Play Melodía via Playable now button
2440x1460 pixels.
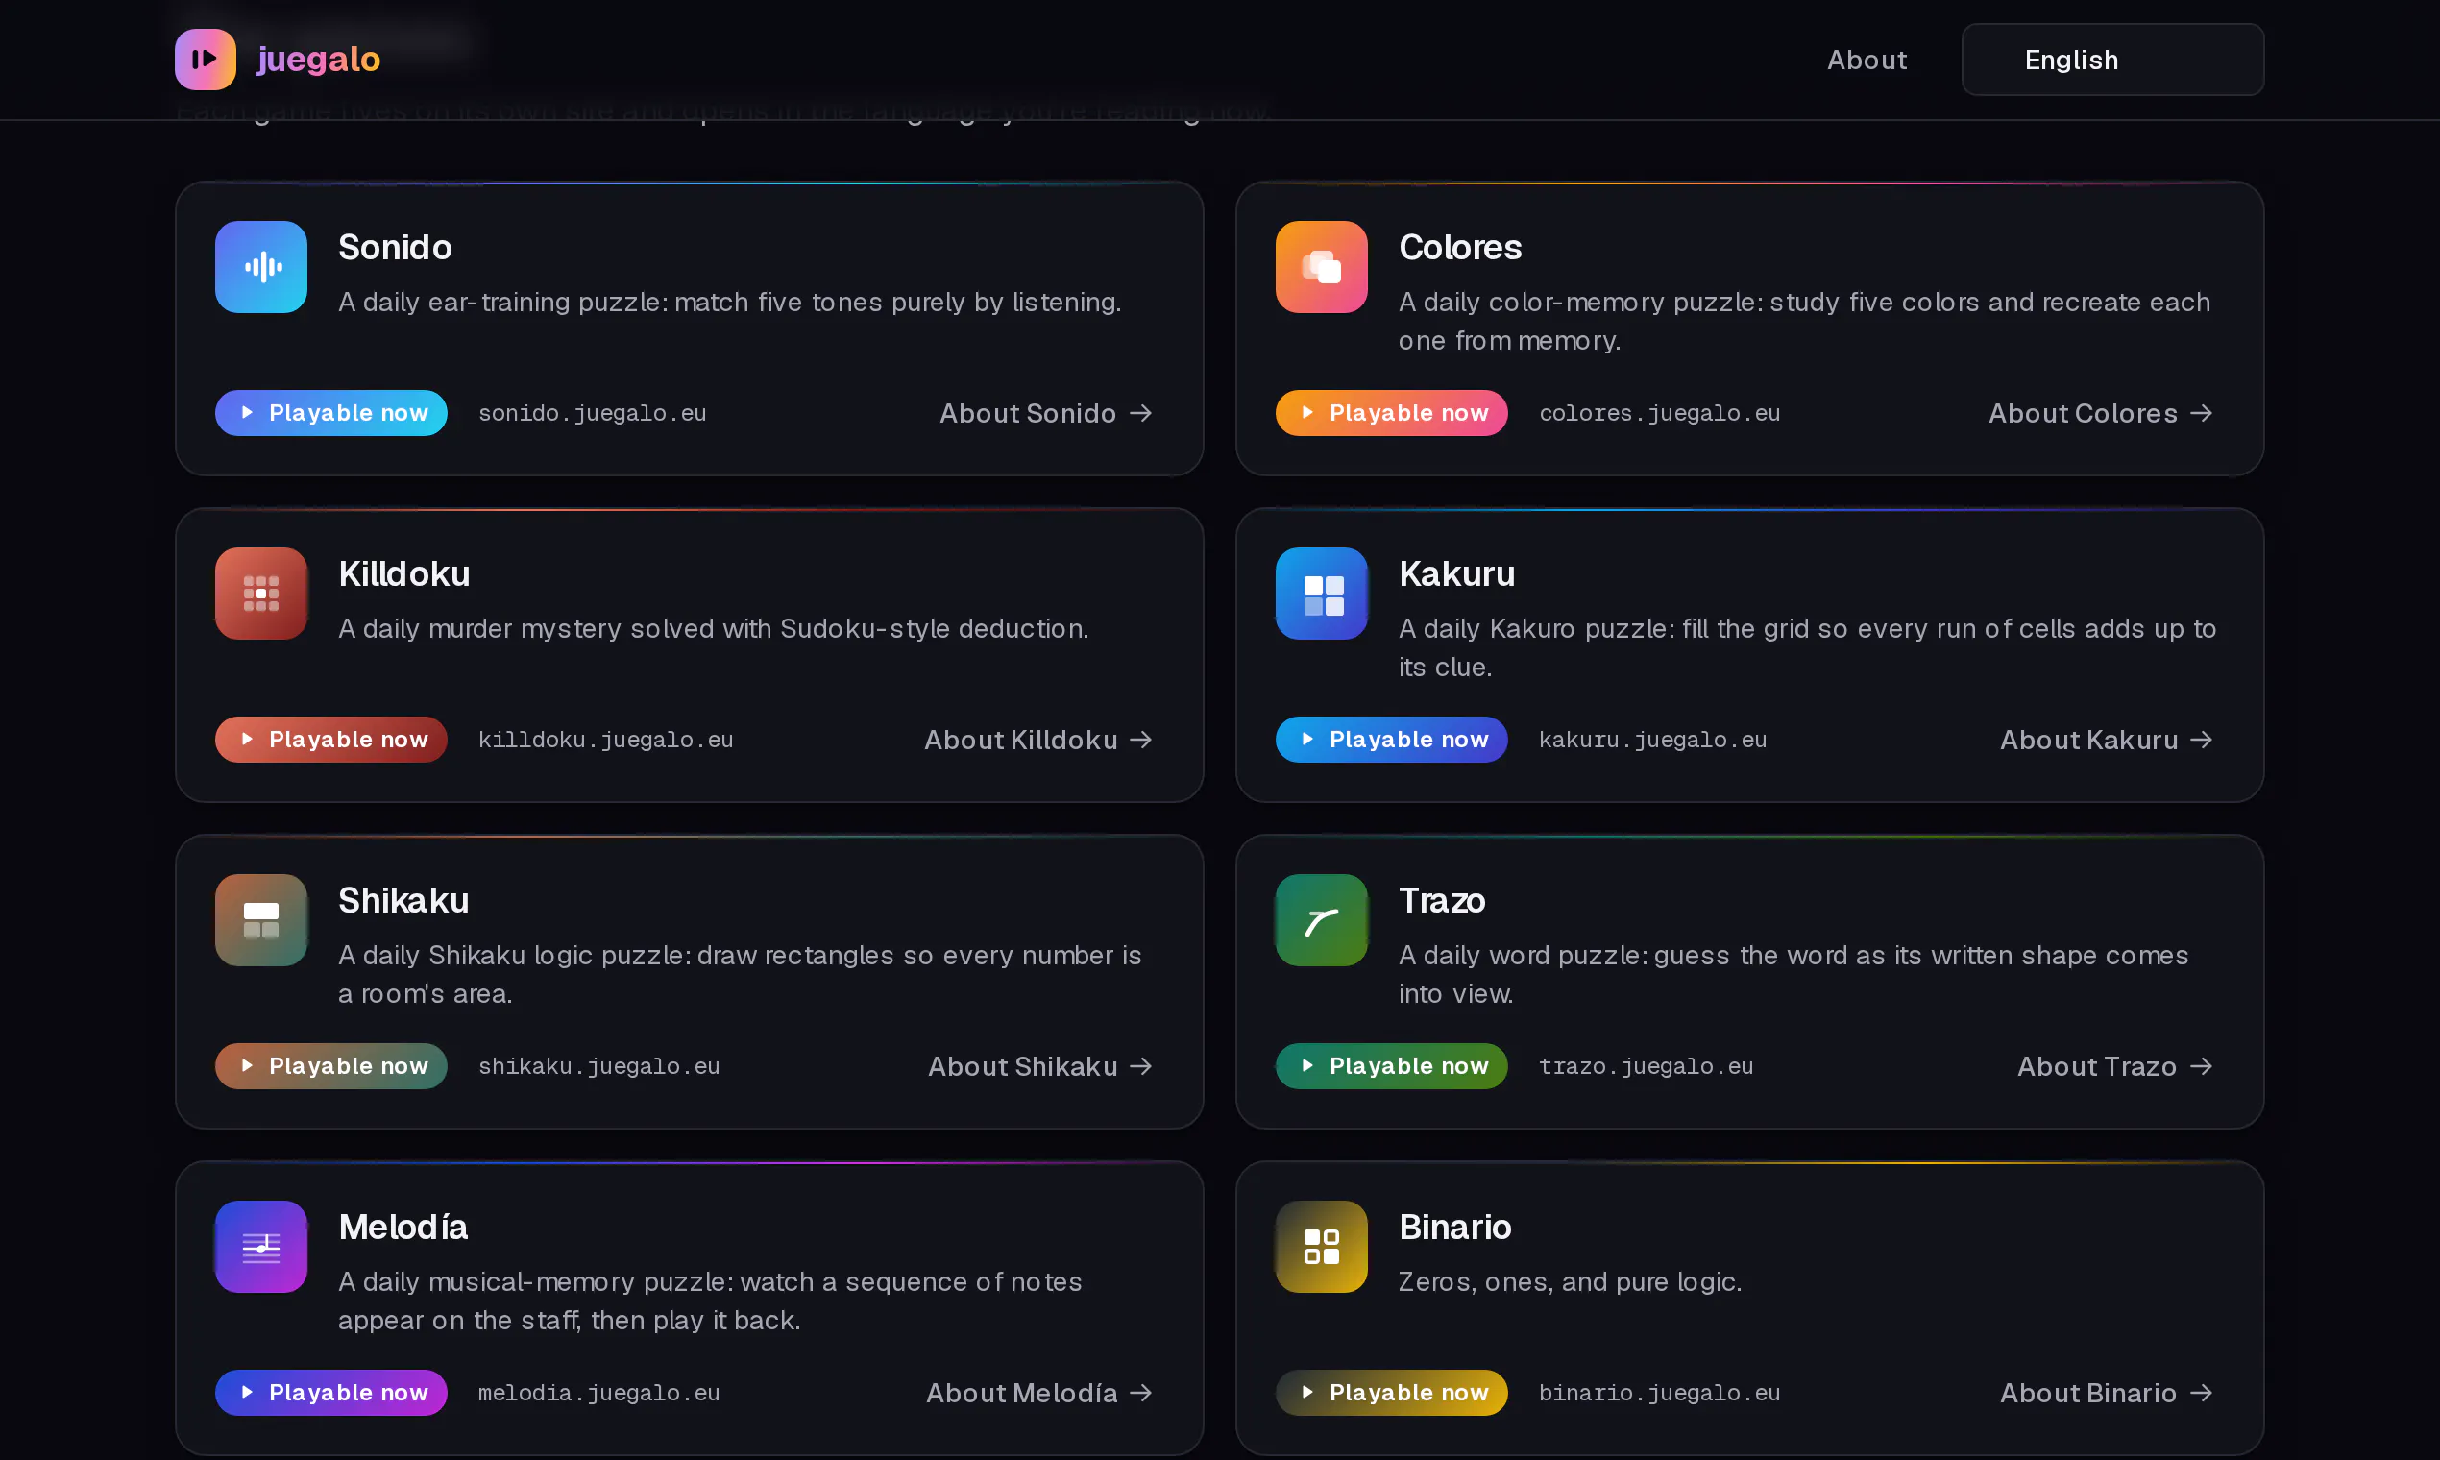pos(330,1393)
